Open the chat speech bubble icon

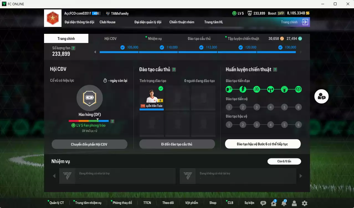263,203
